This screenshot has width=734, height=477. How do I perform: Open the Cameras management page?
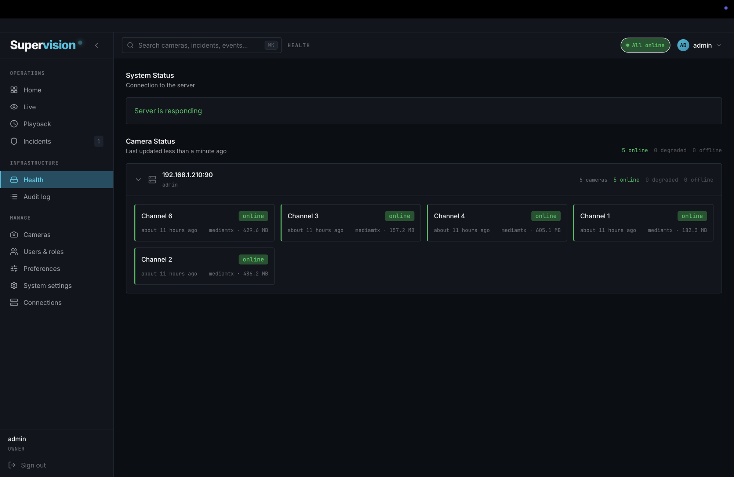(57, 234)
